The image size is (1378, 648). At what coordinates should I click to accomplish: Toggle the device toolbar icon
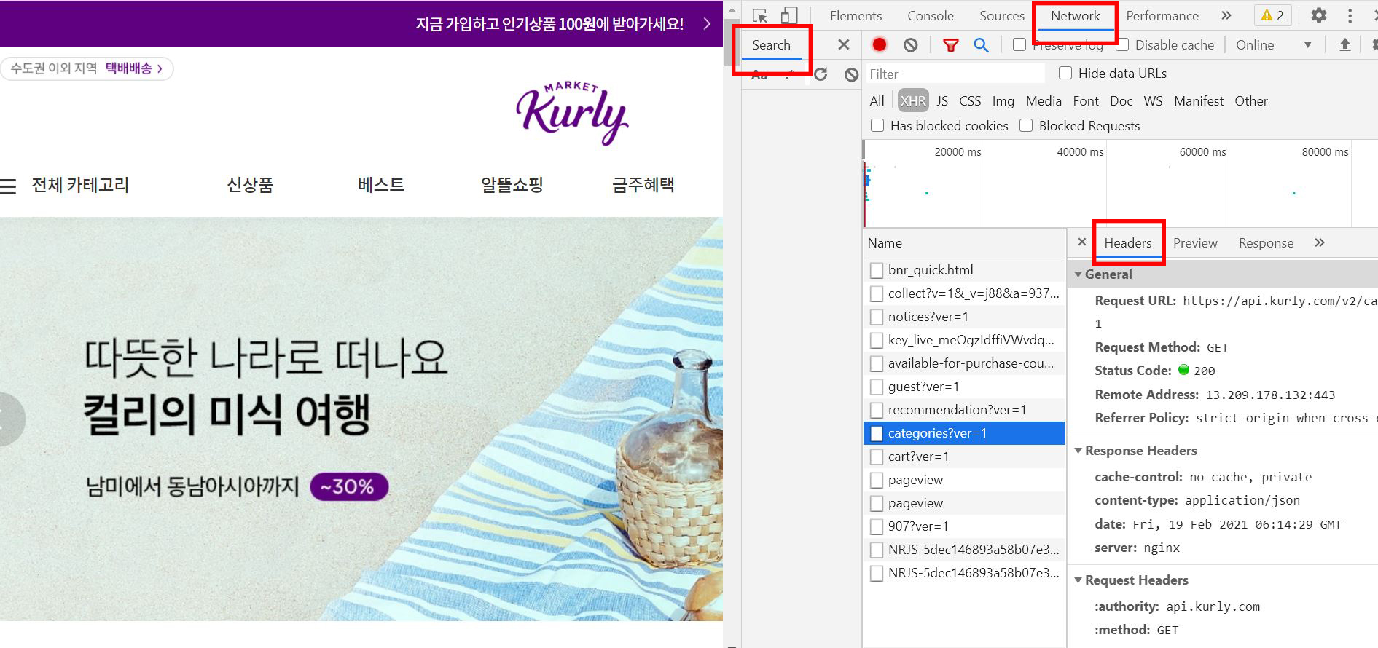pos(789,15)
